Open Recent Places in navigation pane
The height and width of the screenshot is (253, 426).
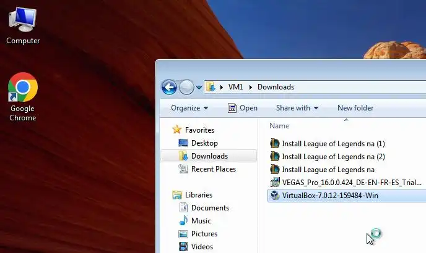pos(214,169)
